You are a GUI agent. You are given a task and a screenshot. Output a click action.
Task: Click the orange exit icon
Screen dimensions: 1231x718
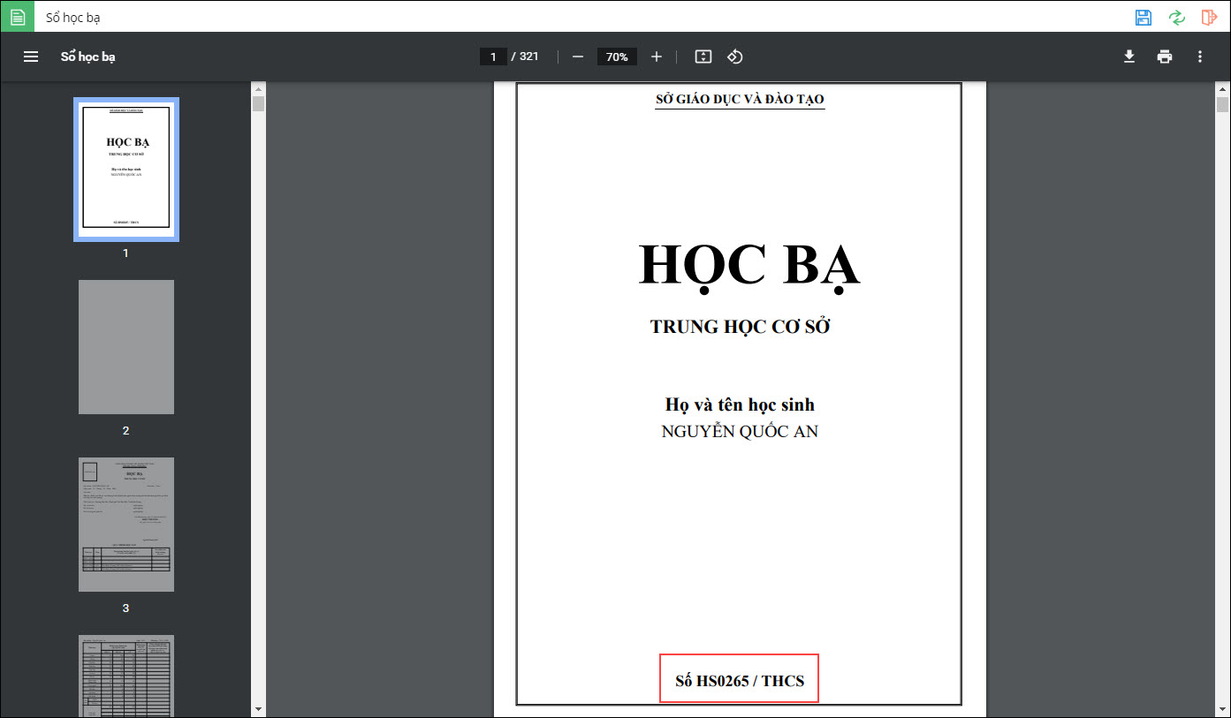pyautogui.click(x=1209, y=18)
